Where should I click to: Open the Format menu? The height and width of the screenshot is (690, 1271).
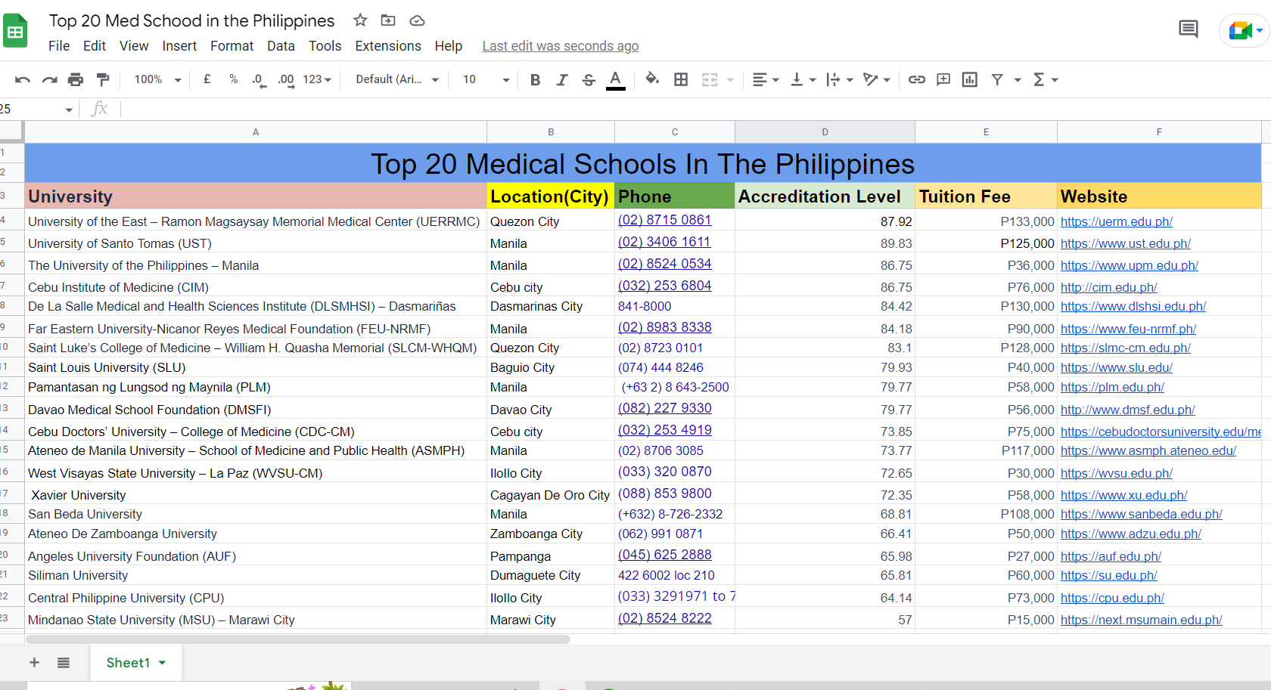[x=232, y=46]
